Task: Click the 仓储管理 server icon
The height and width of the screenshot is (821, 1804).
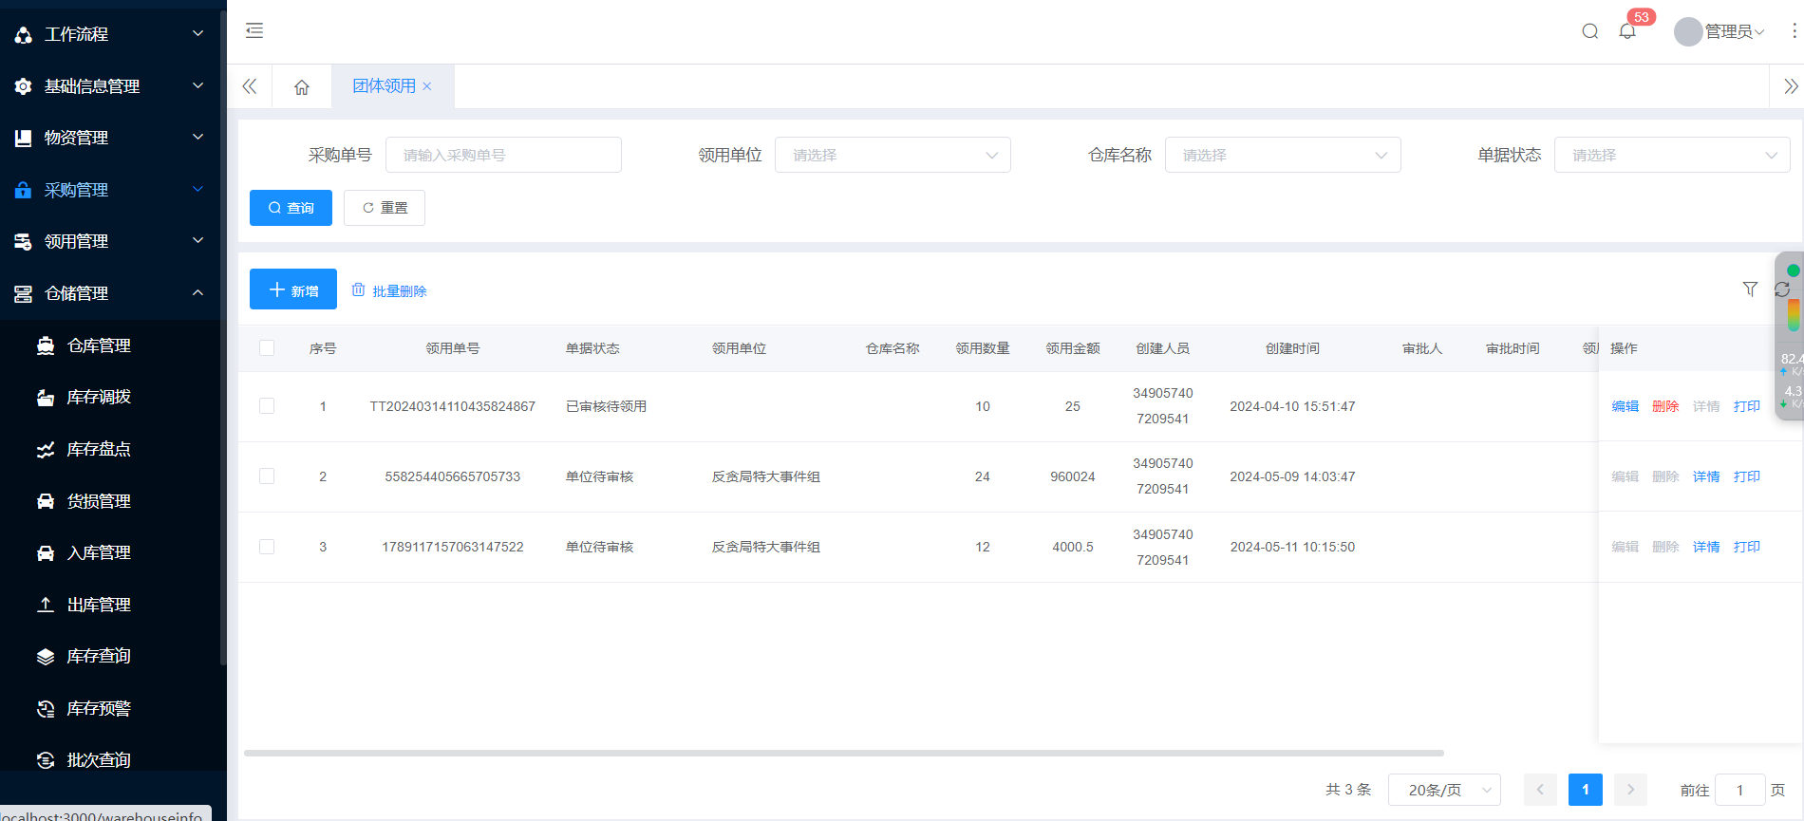Action: click(x=24, y=294)
